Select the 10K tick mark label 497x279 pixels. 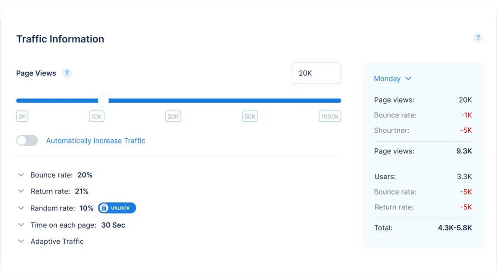(96, 116)
